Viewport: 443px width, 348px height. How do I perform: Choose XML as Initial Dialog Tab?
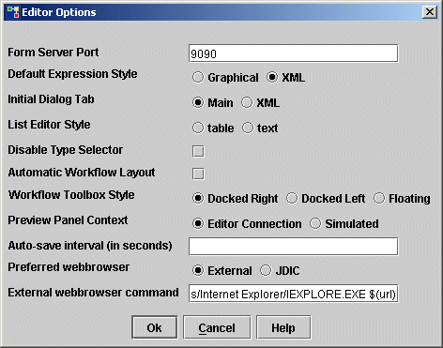point(247,102)
